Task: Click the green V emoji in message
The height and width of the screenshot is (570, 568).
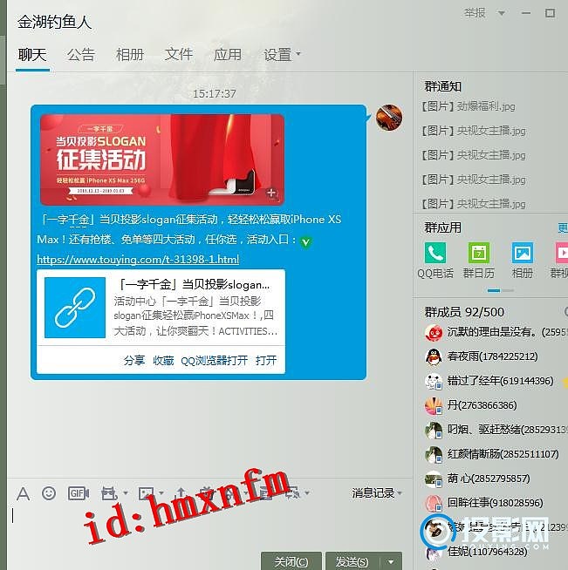Action: (x=305, y=241)
